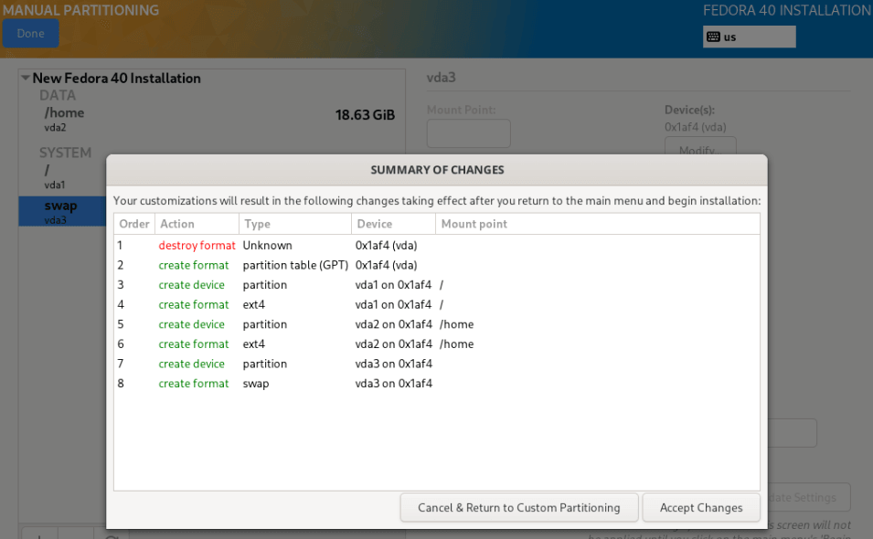Click the MANUAL PARTITIONING heading
This screenshot has height=539, width=873.
80,10
